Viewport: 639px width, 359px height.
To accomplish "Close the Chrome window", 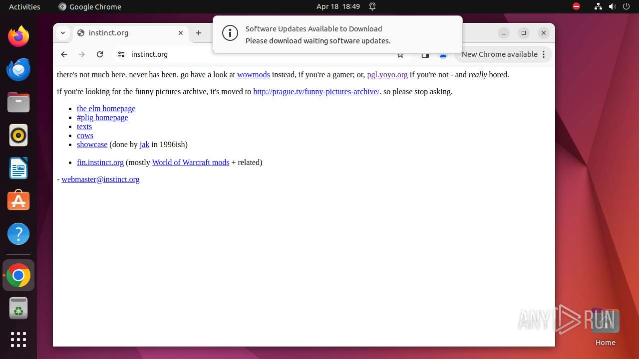I will (544, 33).
